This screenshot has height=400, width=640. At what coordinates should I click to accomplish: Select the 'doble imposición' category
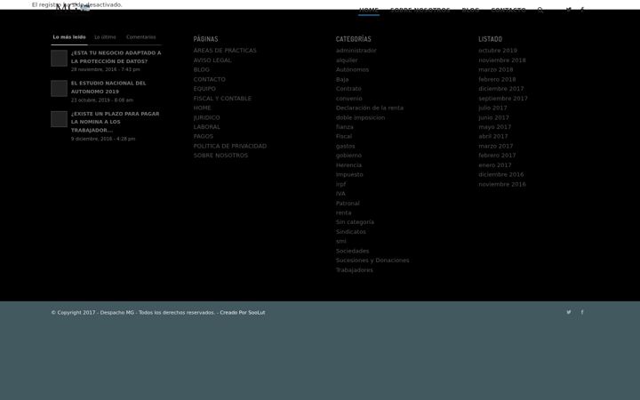pos(360,117)
